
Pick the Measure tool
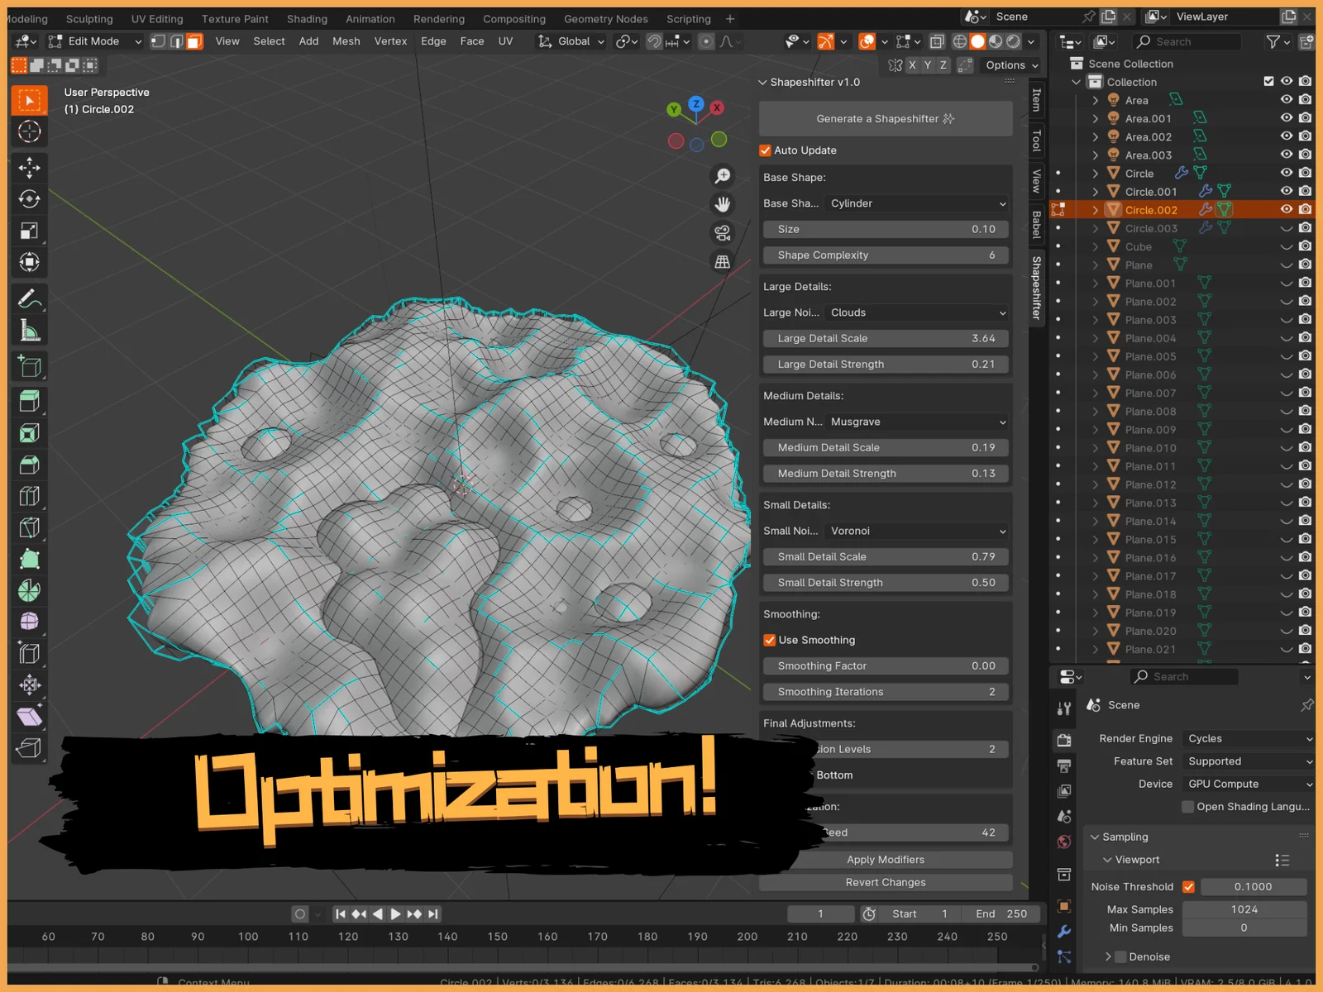coord(30,328)
